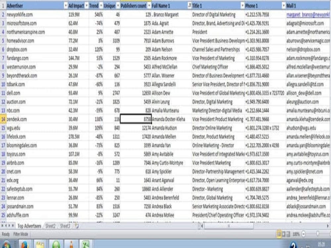Viewport: 331px width, 248px height.
Task: Open the margaret_branco email hyperlink
Action: (x=308, y=15)
